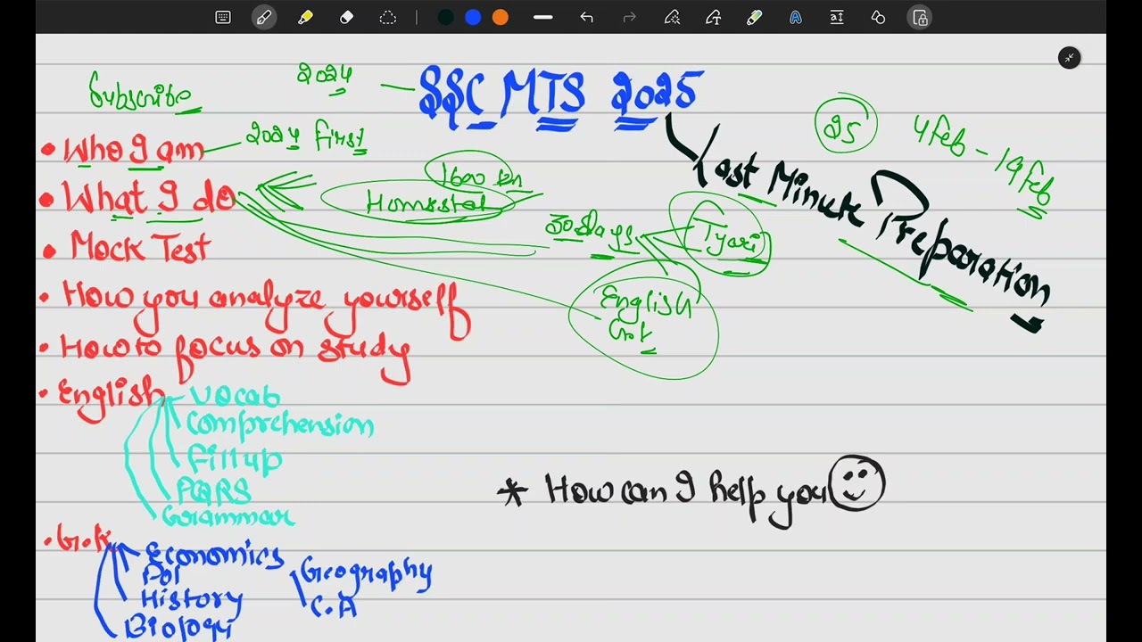
Task: Open the keyboard text input tool
Action: (223, 17)
